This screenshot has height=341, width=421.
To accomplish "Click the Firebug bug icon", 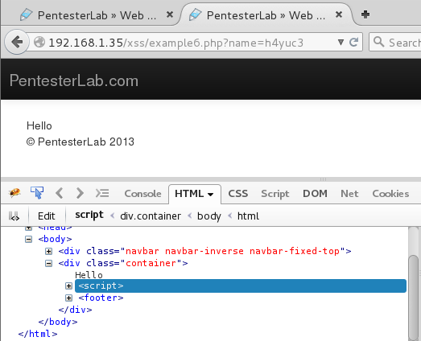I will click(14, 193).
